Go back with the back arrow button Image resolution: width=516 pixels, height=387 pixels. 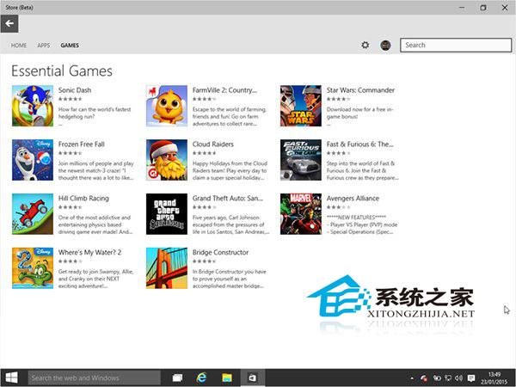[x=9, y=23]
